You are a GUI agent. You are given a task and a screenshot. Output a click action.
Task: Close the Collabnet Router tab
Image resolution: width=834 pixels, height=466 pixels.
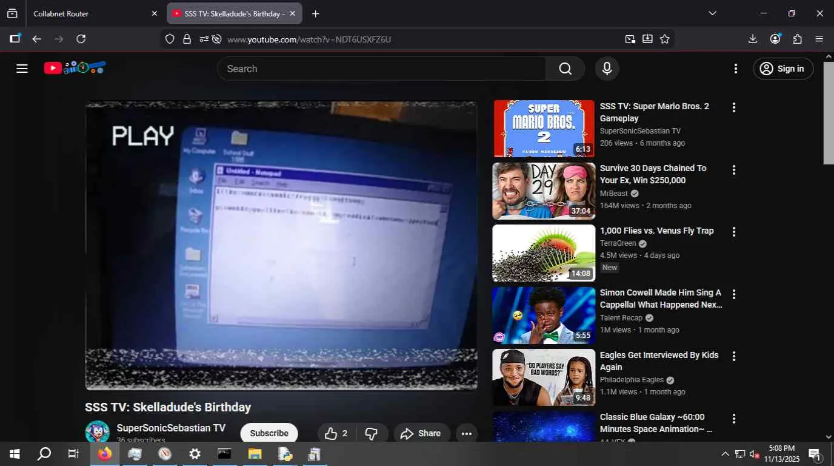tap(154, 13)
